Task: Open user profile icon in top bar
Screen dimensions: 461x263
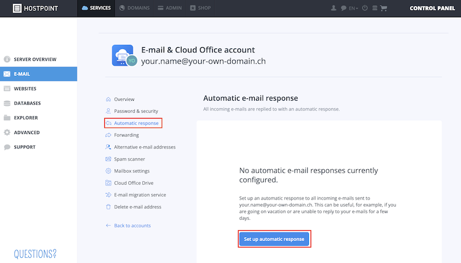Action: point(334,8)
